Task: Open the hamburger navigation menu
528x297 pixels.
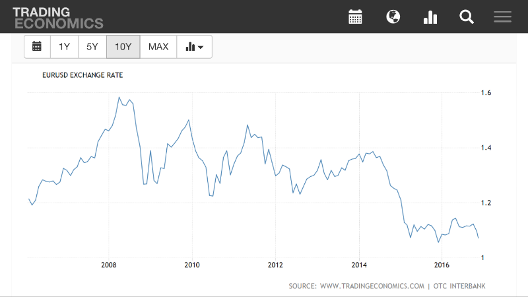Action: [x=503, y=17]
